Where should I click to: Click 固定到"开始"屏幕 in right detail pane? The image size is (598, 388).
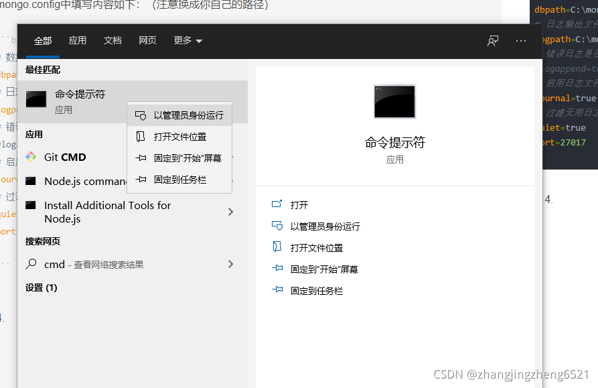(324, 269)
